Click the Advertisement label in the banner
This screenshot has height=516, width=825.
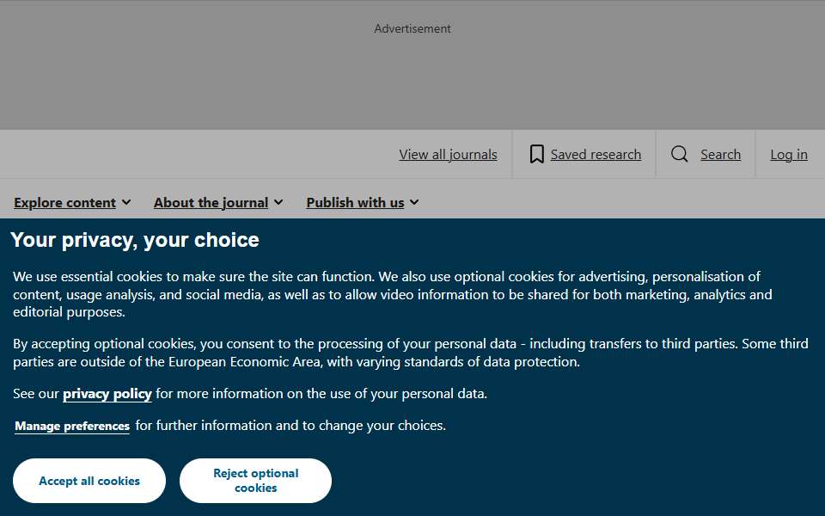412,28
